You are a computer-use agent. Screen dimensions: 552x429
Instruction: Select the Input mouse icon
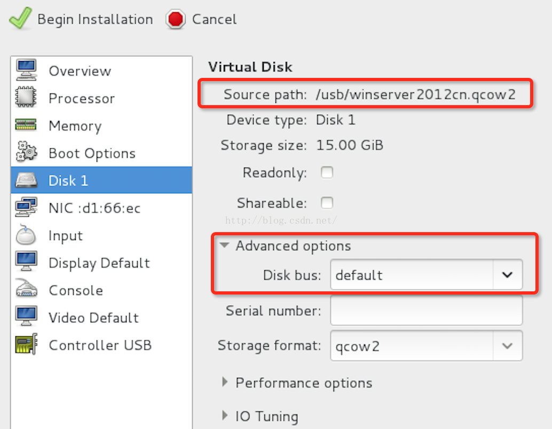tap(26, 235)
